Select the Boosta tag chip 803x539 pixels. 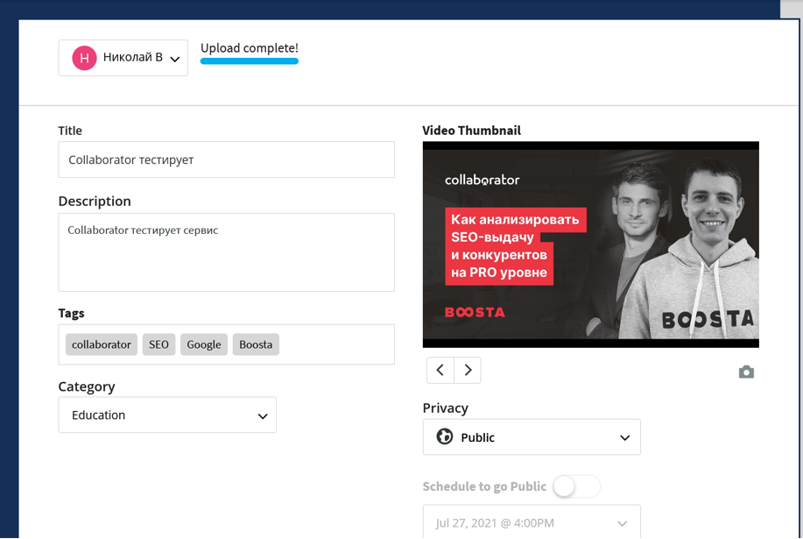click(x=256, y=344)
